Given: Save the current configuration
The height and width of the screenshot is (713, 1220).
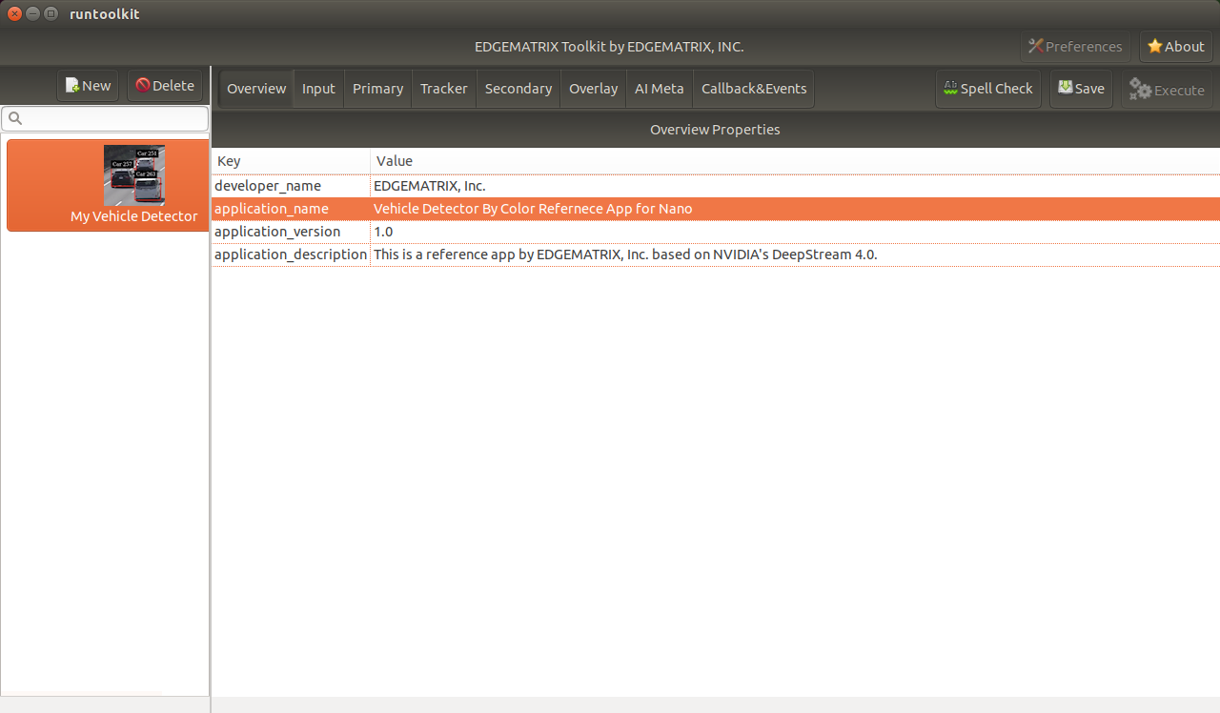Looking at the screenshot, I should 1081,89.
